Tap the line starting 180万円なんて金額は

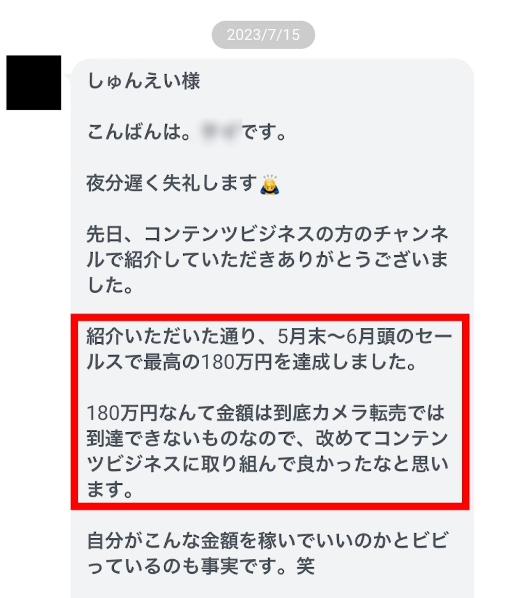[x=266, y=413]
